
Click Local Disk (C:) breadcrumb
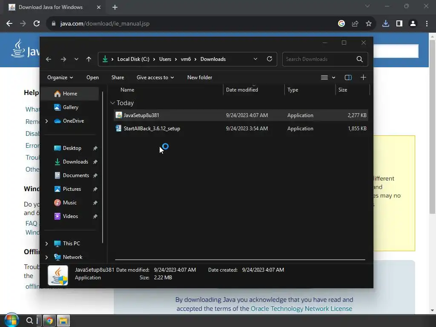point(133,59)
